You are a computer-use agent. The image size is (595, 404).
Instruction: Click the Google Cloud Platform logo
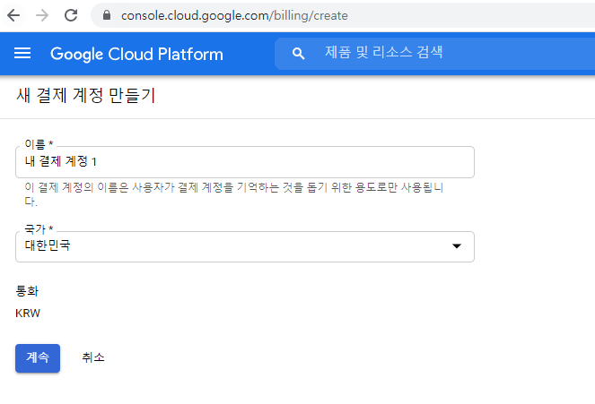click(136, 54)
